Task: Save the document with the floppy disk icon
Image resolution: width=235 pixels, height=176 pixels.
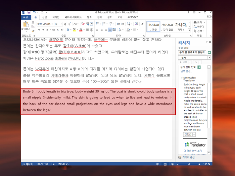Action: [29, 12]
